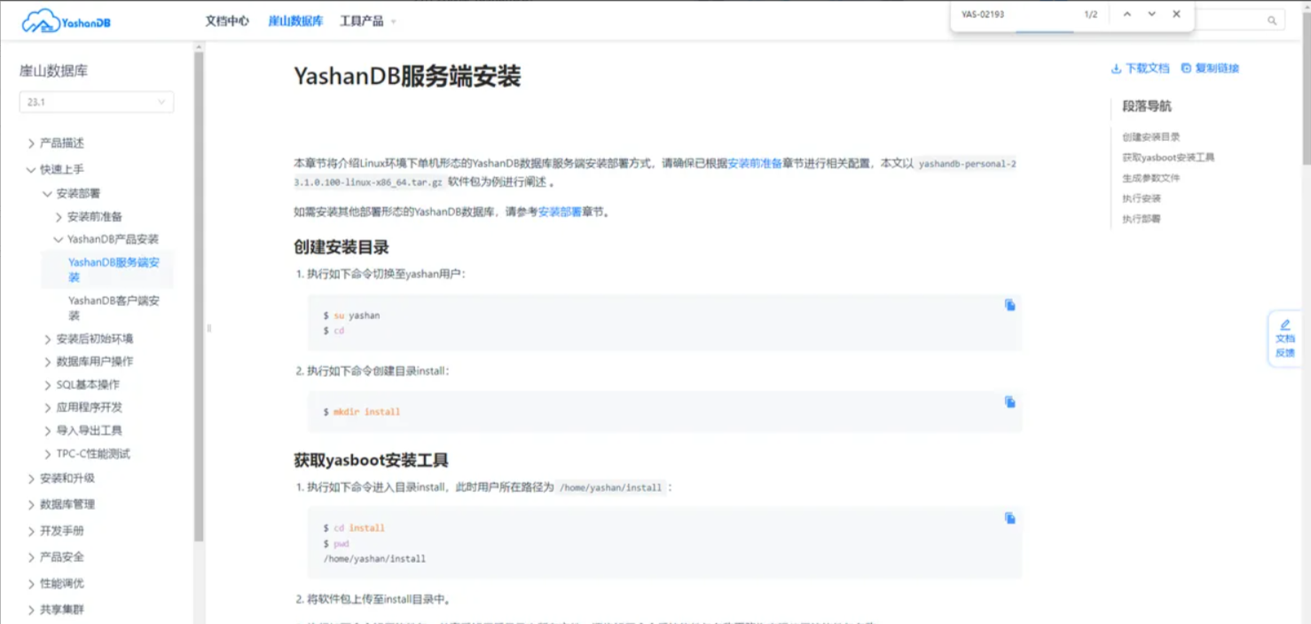Click the 崖山数据库 sidebar heading

54,71
